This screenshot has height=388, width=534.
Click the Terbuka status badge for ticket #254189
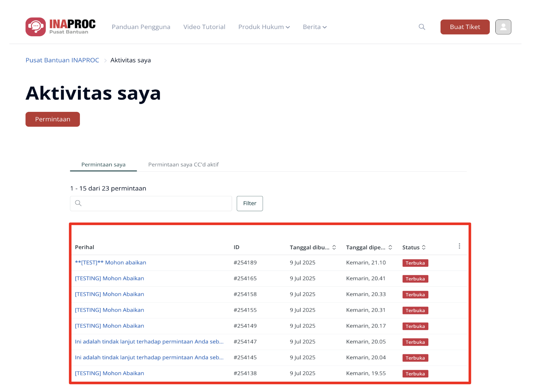(415, 263)
